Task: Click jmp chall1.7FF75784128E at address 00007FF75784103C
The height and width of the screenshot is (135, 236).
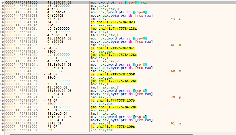Action: 114,55
